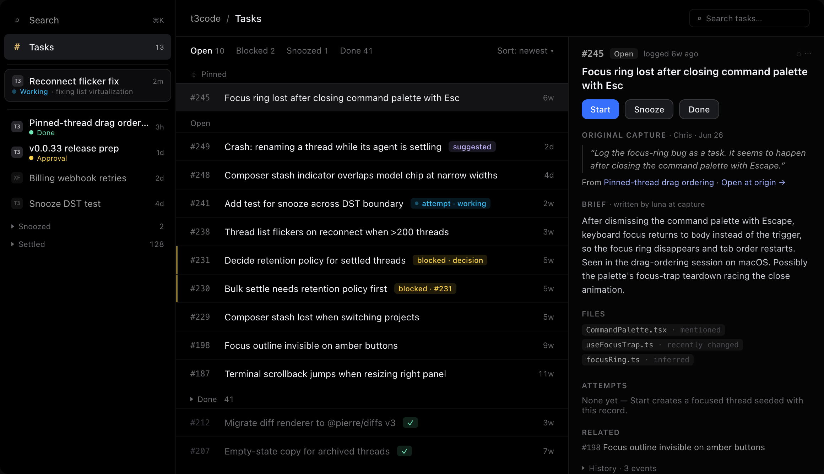824x474 pixels.
Task: Click the magnifier icon in the sidebar Search row
Action: 17,20
